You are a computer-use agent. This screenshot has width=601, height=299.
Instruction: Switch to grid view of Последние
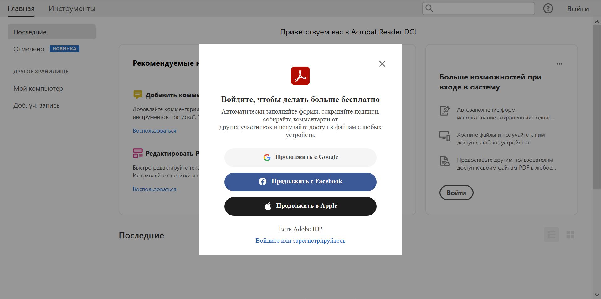(x=570, y=235)
